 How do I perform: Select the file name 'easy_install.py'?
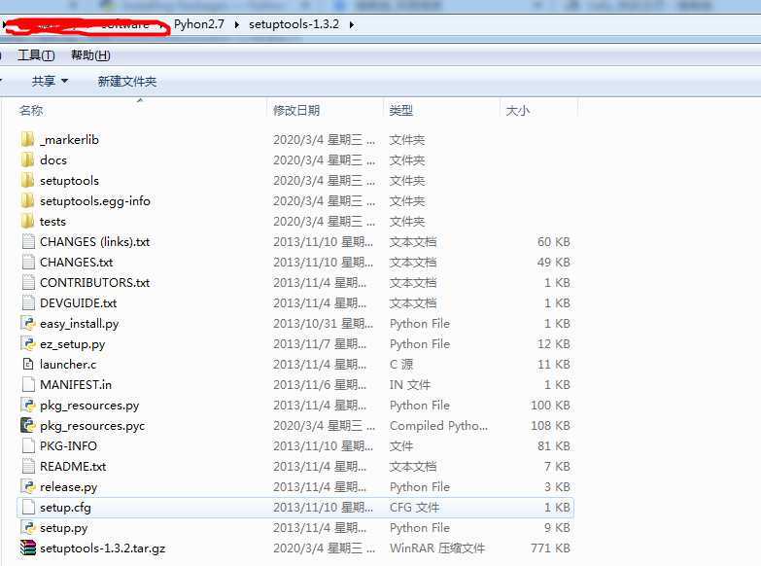pyautogui.click(x=79, y=324)
